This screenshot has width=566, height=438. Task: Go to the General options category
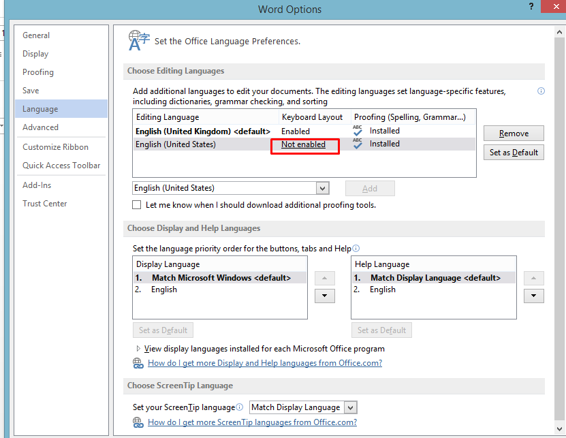[61, 35]
